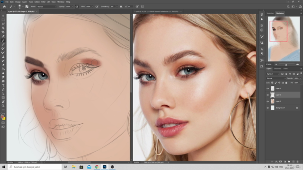Select the Pen tool
The height and width of the screenshot is (170, 303).
click(3, 89)
